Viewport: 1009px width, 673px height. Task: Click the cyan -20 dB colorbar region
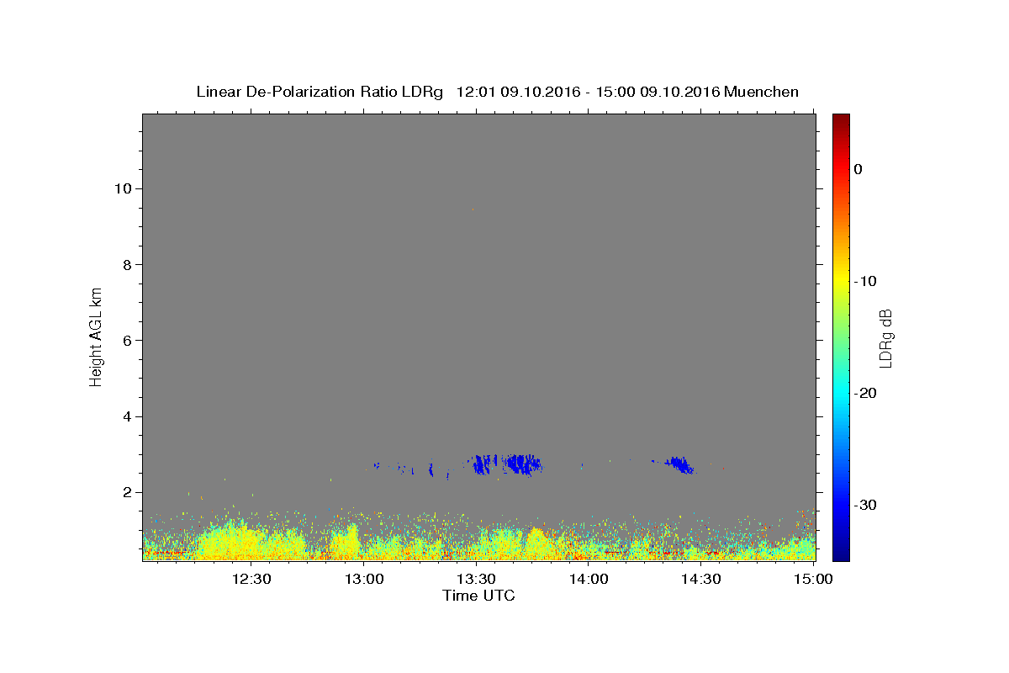(x=841, y=393)
